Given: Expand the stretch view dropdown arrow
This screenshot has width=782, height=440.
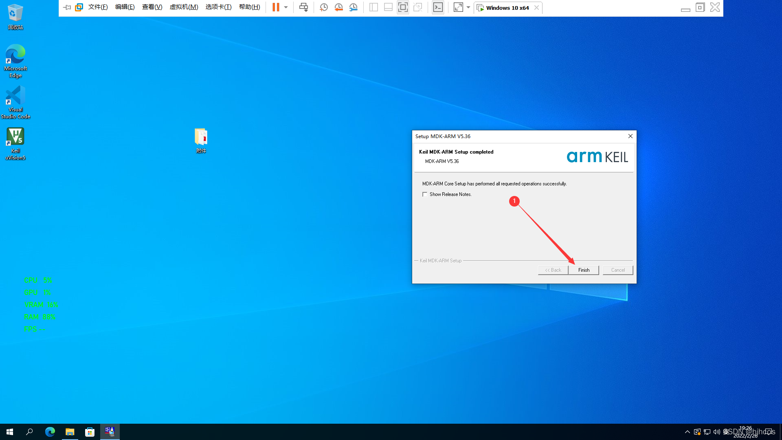Looking at the screenshot, I should (x=468, y=7).
